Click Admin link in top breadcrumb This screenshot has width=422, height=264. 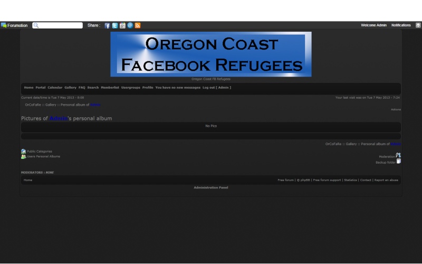coord(95,105)
